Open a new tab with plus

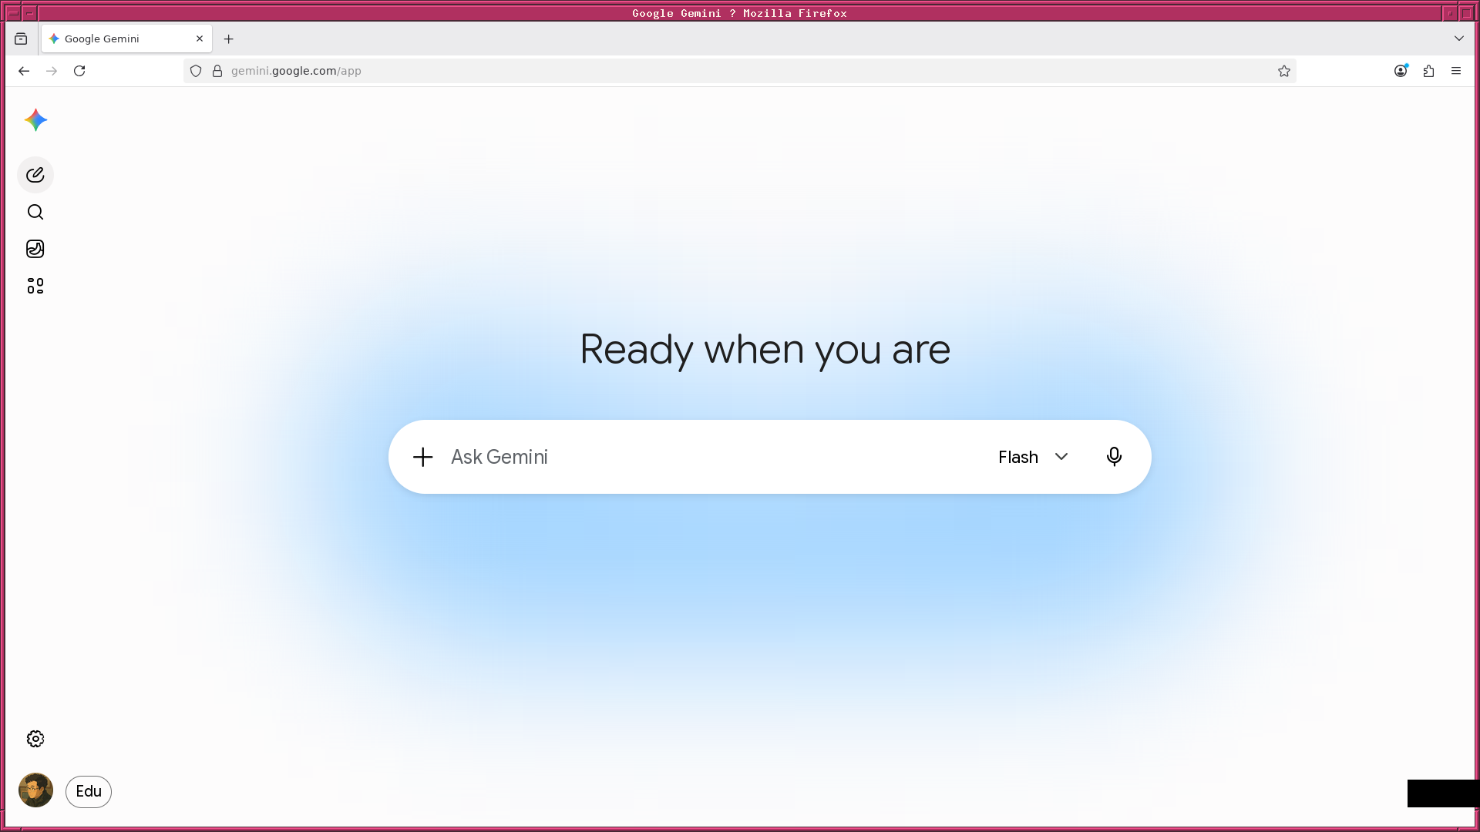pos(229,39)
